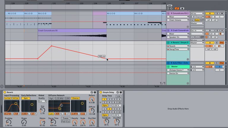Toggle Chorus in Reverb
This screenshot has width=228, height=128.
click(x=75, y=98)
